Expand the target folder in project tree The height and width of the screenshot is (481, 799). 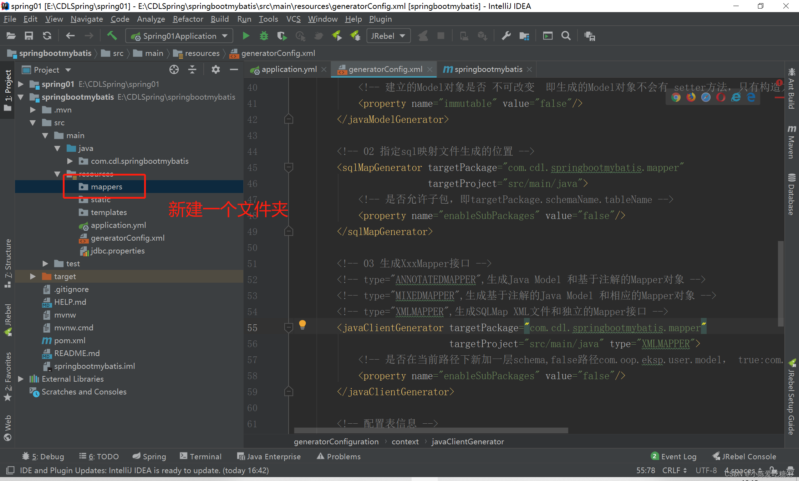[x=33, y=277]
